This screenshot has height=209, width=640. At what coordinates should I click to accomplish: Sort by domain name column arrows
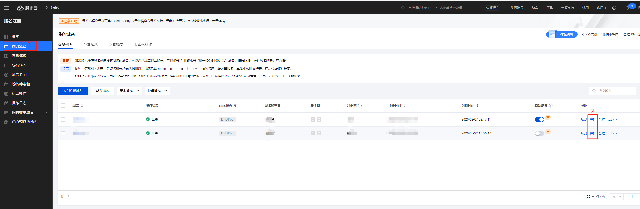[82, 106]
